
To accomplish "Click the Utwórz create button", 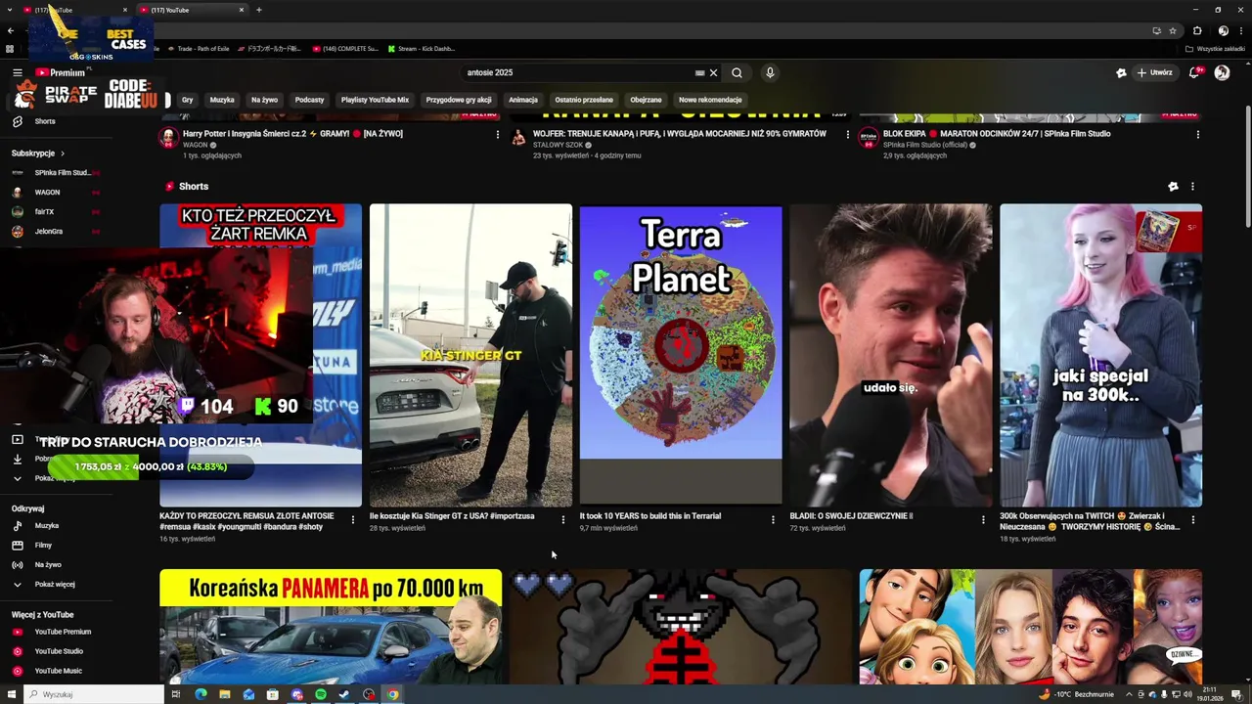I will coord(1154,72).
